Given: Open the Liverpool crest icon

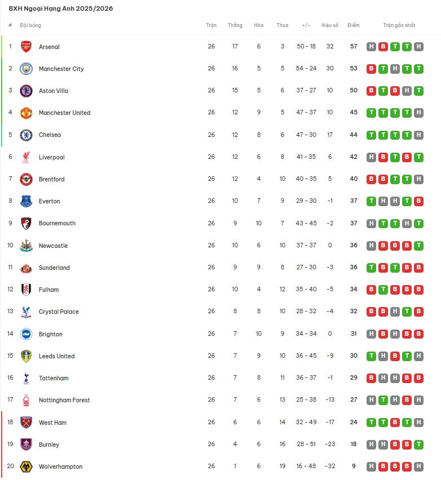Looking at the screenshot, I should point(26,157).
